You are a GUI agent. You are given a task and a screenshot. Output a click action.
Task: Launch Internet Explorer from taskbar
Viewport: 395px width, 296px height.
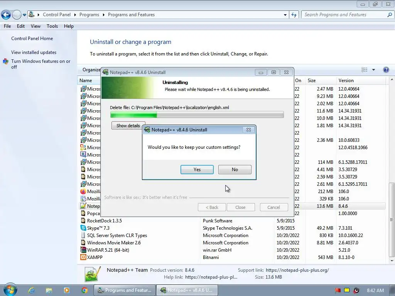(x=31, y=290)
